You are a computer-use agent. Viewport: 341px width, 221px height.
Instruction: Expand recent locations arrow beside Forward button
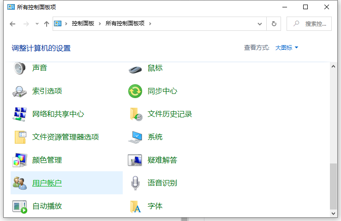click(36, 24)
